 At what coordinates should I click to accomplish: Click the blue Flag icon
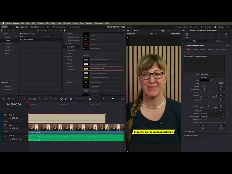pos(76,99)
